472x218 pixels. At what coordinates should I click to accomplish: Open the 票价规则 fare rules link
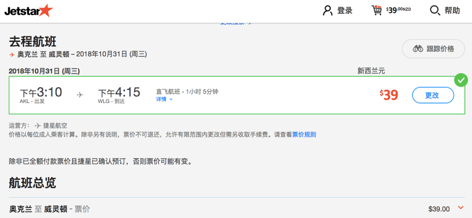coord(304,135)
